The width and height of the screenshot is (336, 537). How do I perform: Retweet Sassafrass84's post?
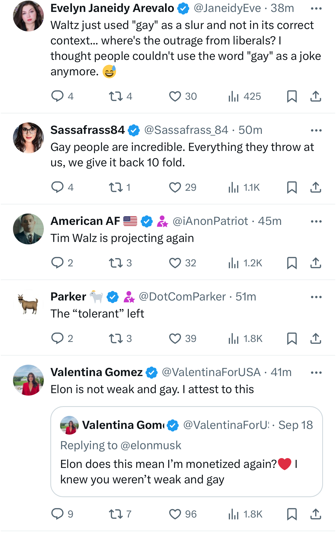(x=116, y=187)
